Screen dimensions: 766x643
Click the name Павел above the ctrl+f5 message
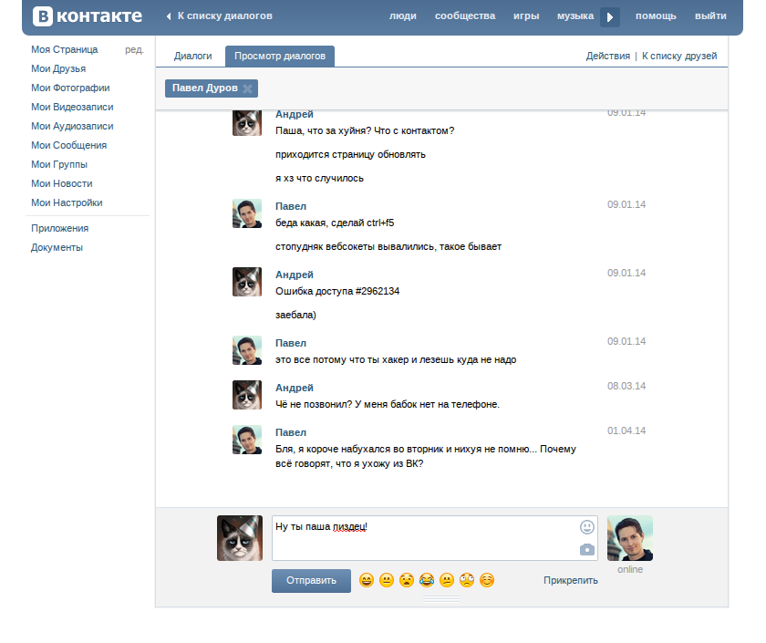(x=291, y=206)
